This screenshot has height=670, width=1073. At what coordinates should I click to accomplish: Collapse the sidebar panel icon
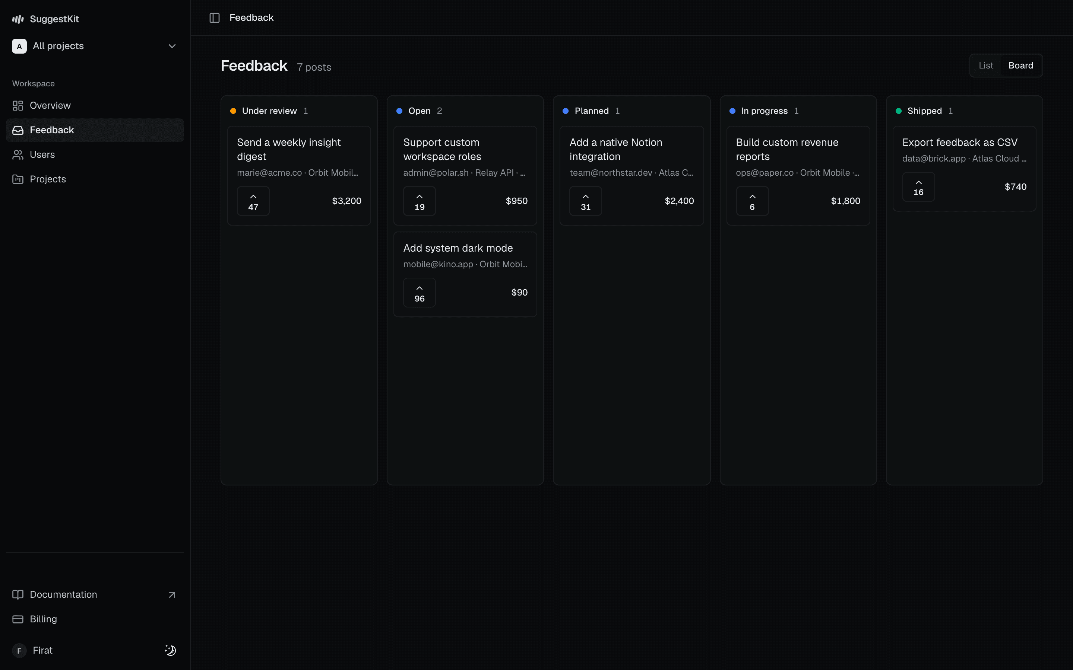click(215, 18)
